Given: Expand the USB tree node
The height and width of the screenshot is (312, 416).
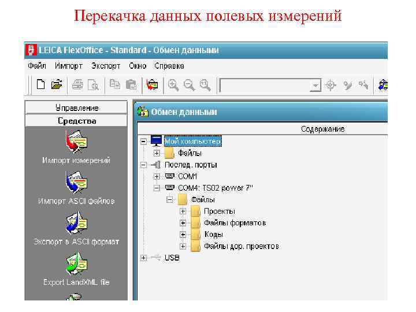Looking at the screenshot, I should [143, 258].
